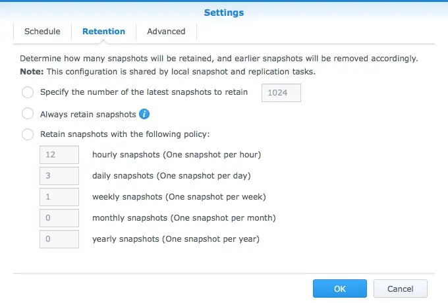
Task: Open the info icon beside Always retain snapshots
Action: (144, 114)
